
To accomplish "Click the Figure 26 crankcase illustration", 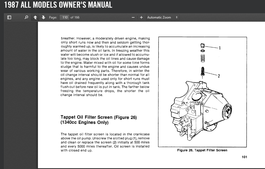I will pos(202,111).
